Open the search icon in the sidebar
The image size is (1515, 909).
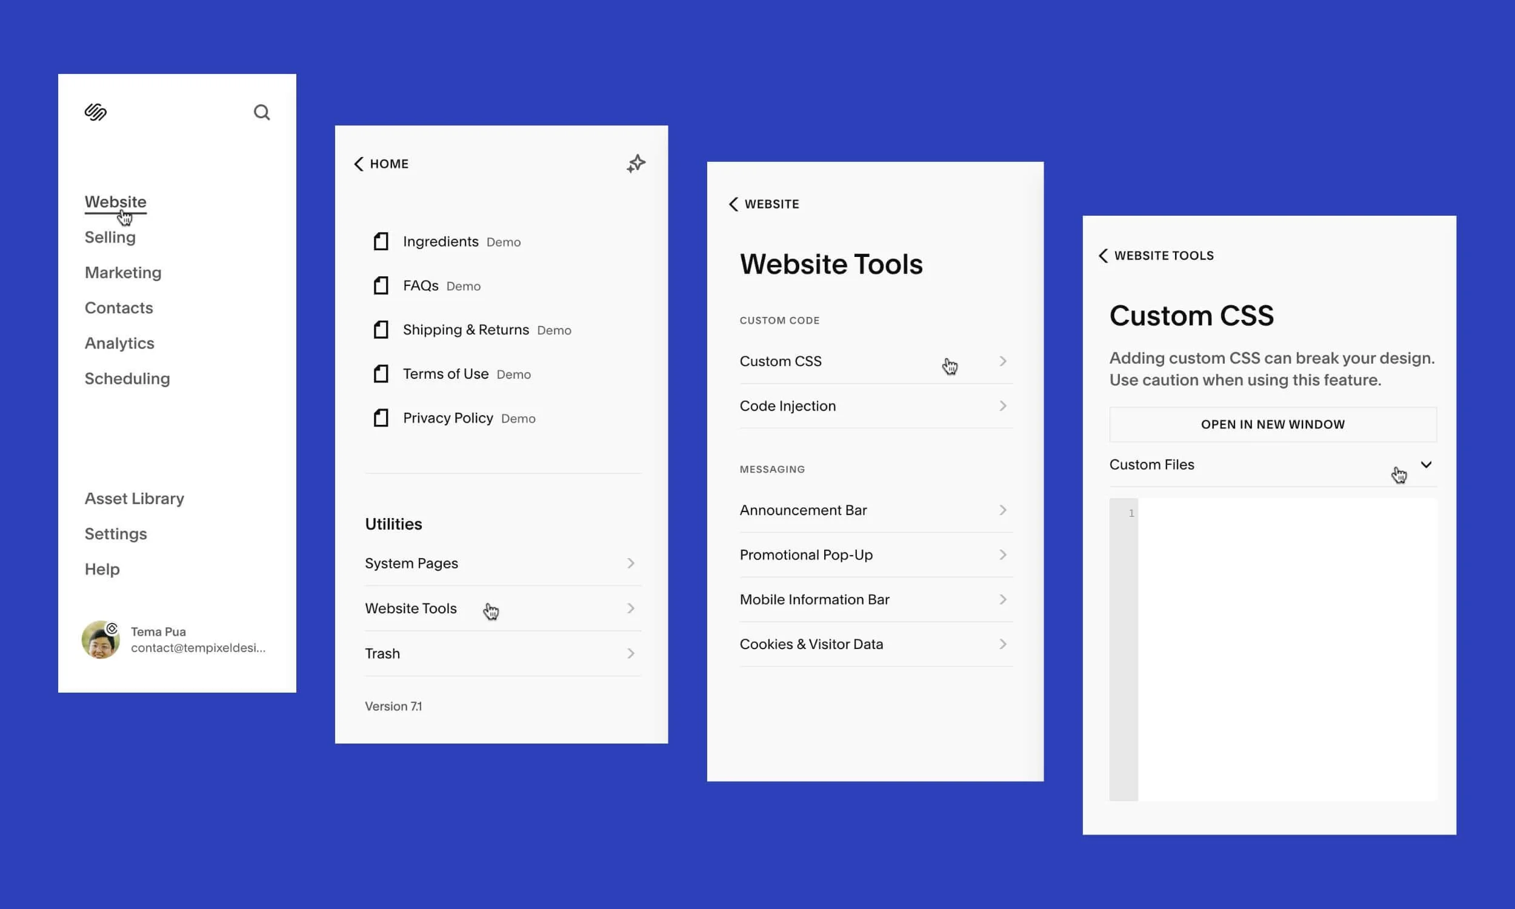pyautogui.click(x=262, y=112)
